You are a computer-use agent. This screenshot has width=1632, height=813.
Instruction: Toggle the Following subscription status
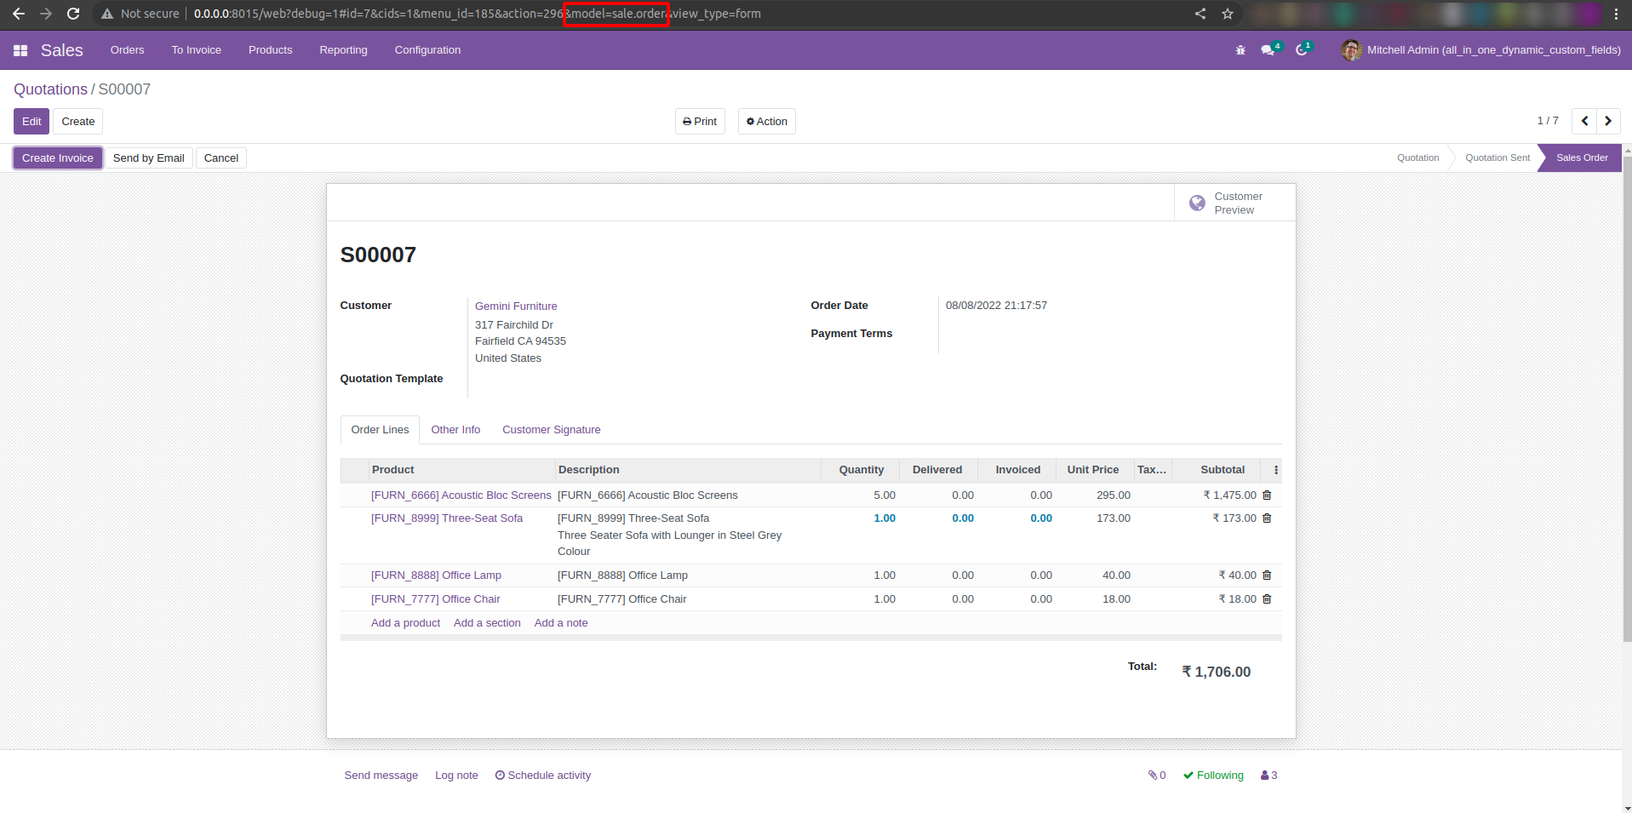point(1213,776)
